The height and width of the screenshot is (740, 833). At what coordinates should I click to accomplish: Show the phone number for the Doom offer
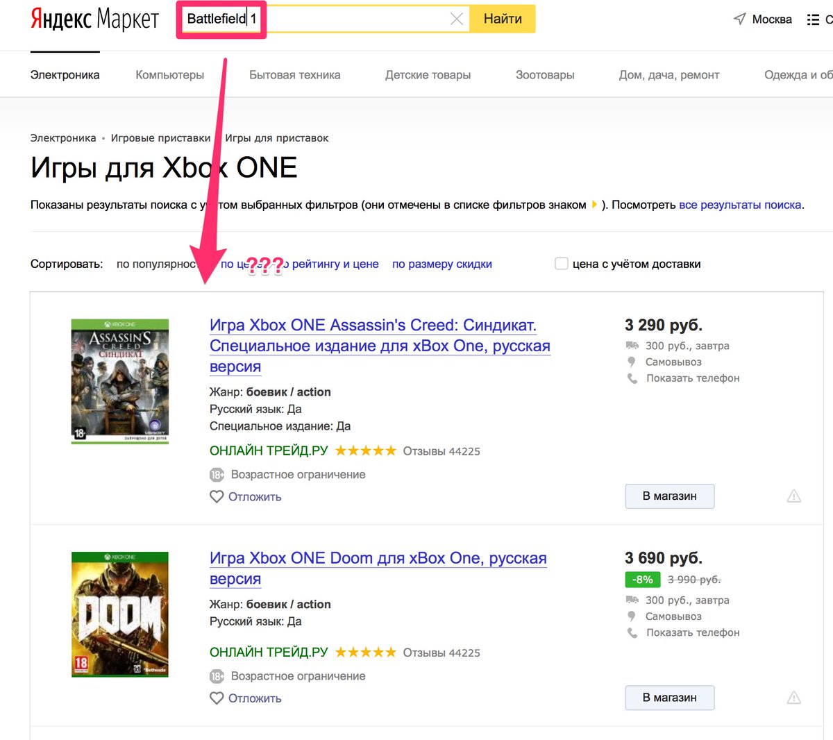pos(693,632)
